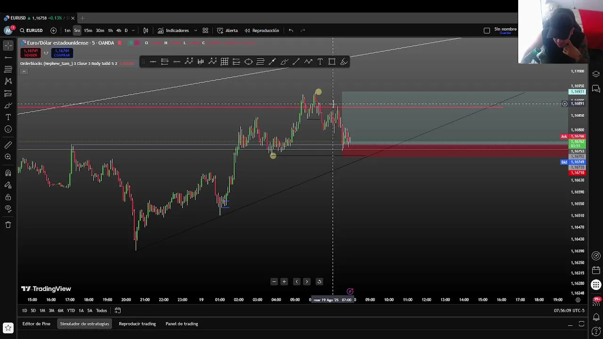Open the Reproducir trading tab

tap(137, 324)
